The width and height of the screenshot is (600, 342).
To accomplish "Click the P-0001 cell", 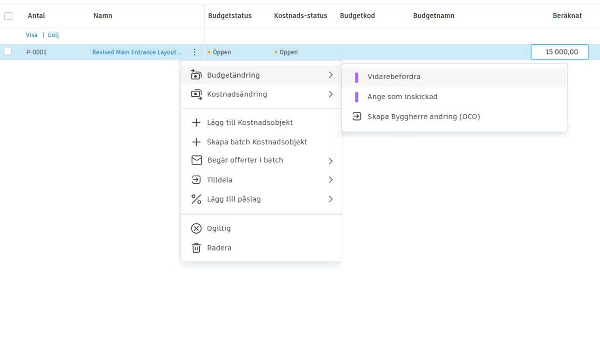I will pyautogui.click(x=36, y=52).
